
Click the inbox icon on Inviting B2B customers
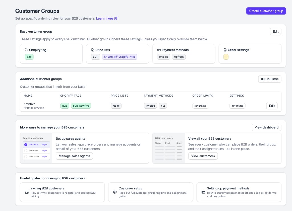click(x=27, y=192)
